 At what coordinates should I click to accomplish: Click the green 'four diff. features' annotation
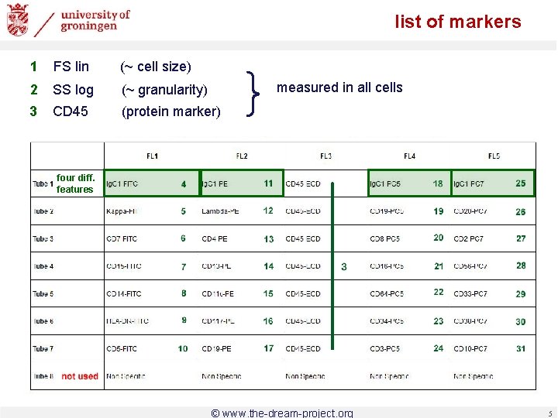coord(75,183)
